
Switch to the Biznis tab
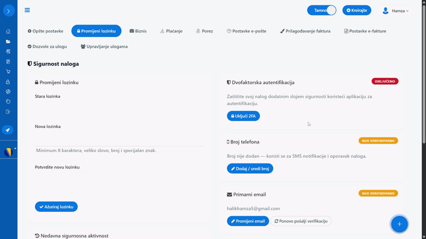[138, 31]
